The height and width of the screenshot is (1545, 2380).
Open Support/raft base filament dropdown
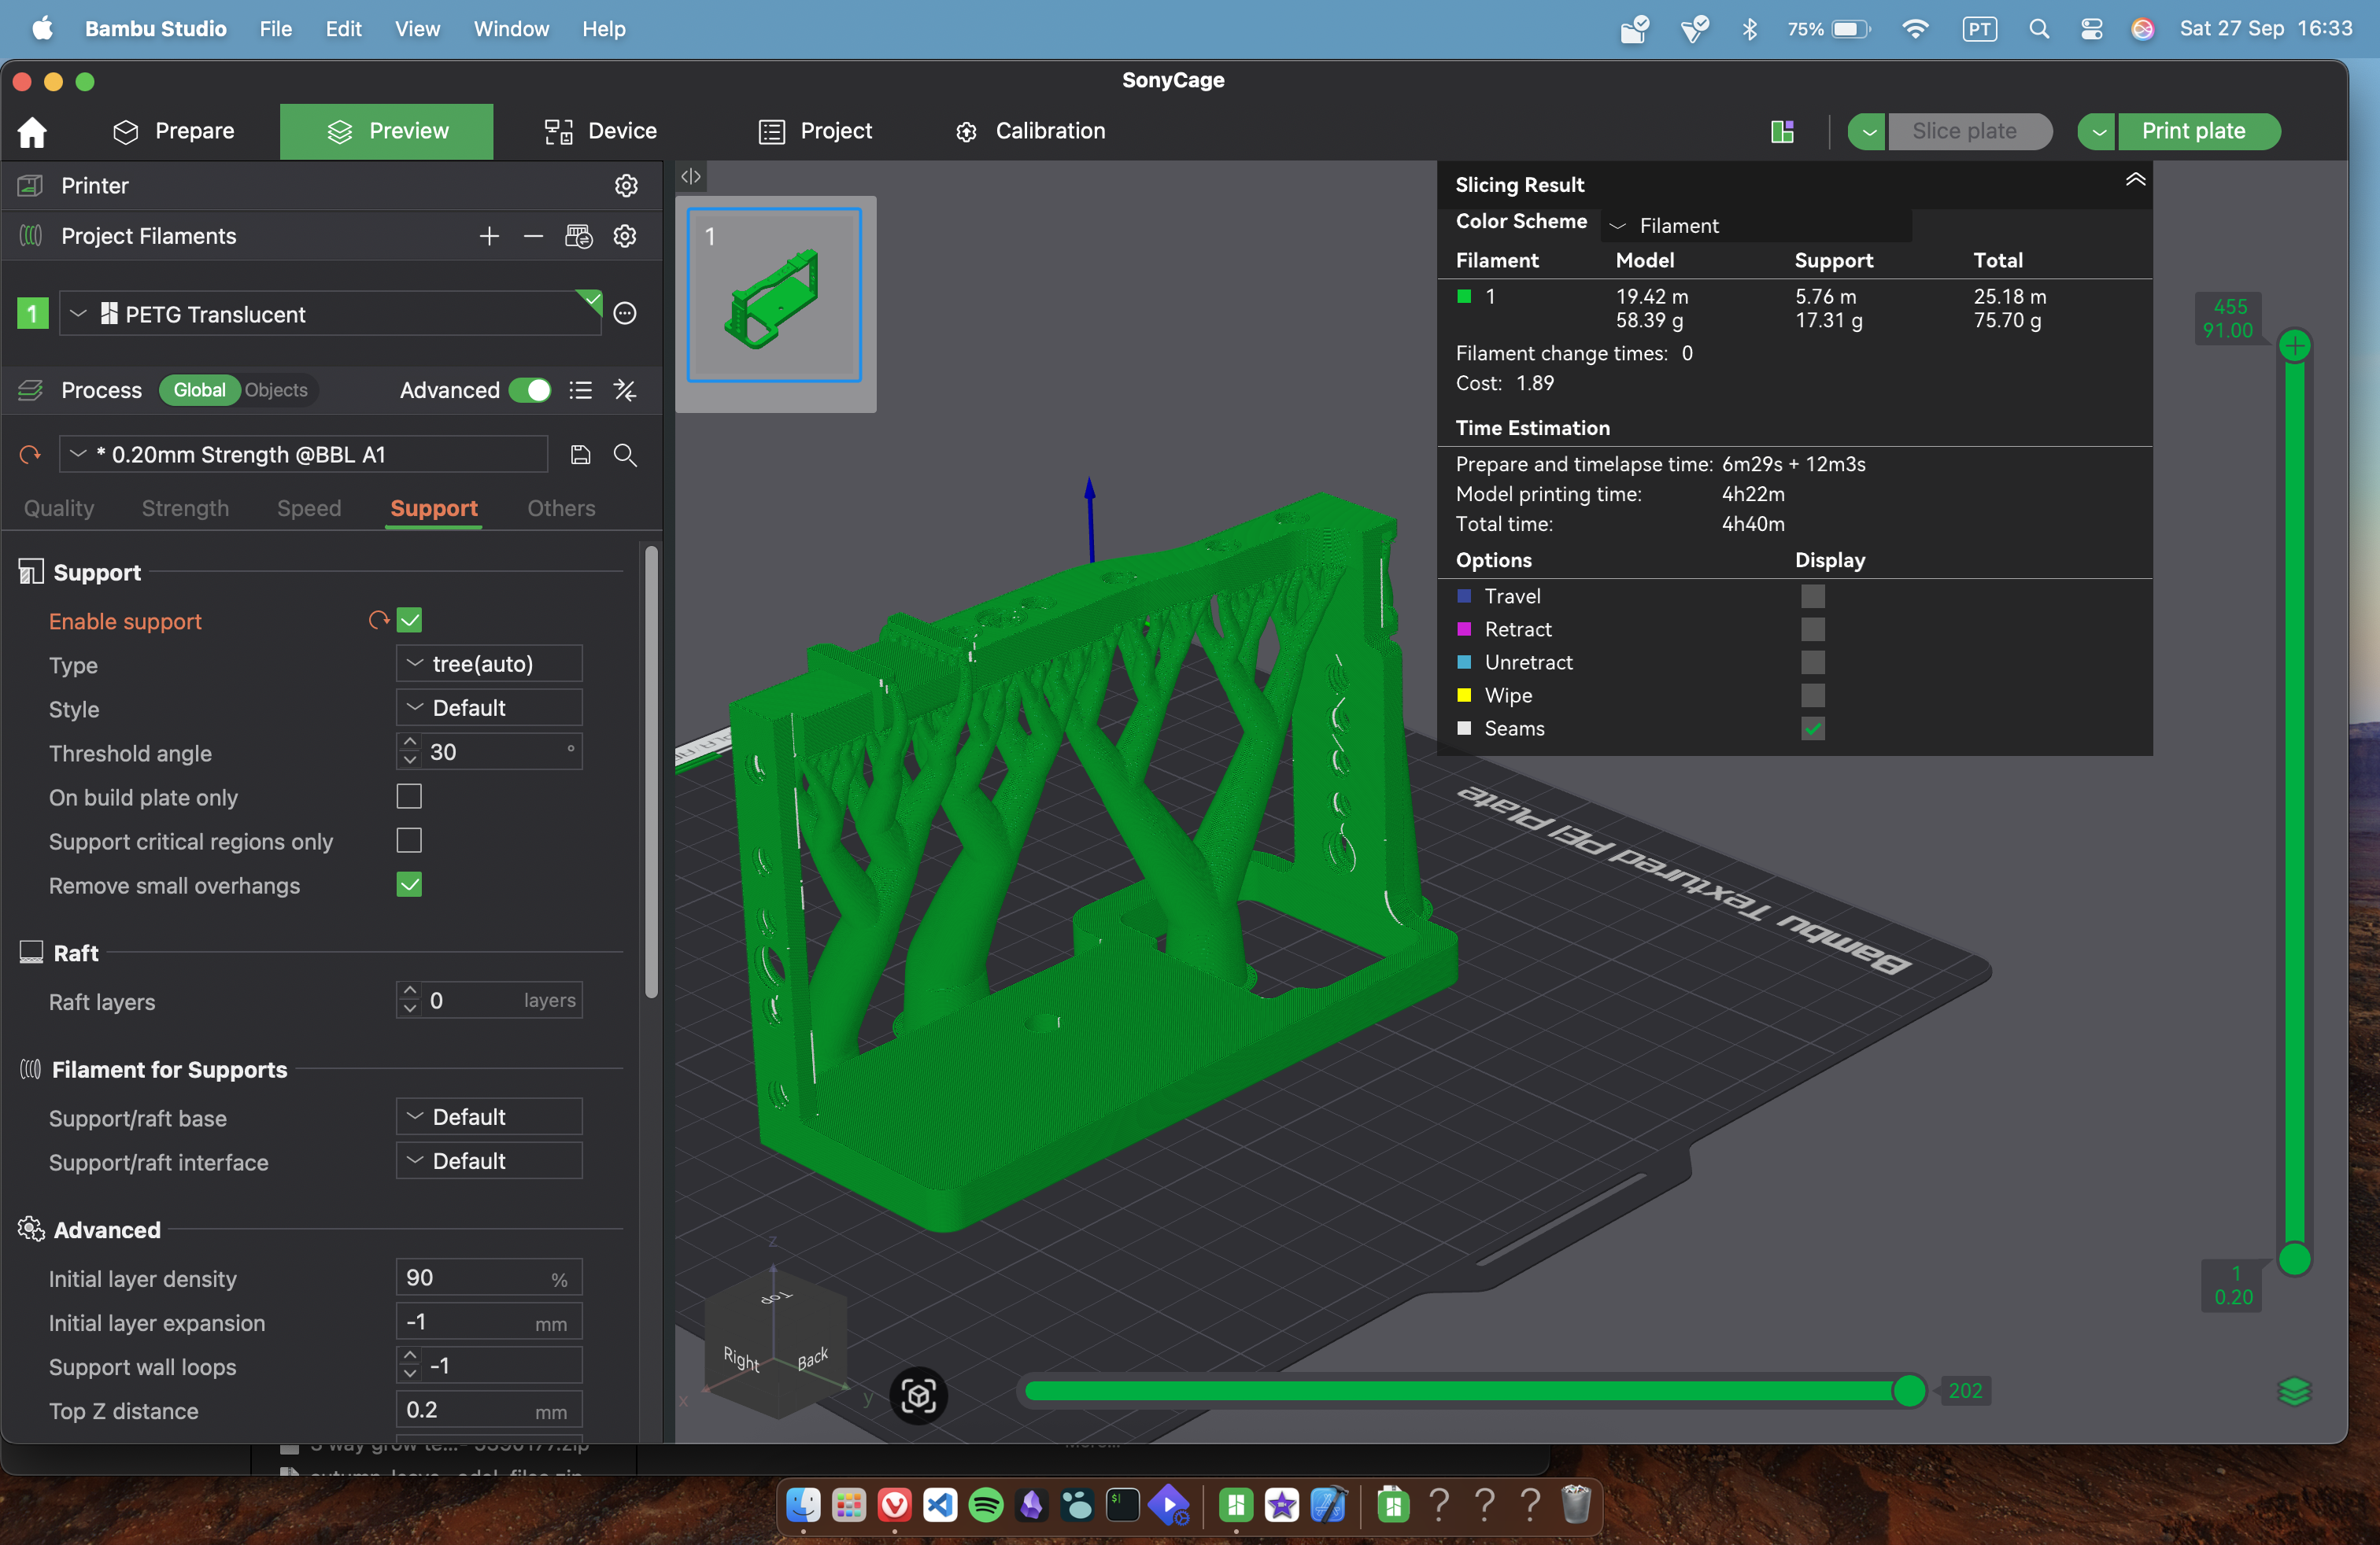(x=489, y=1116)
